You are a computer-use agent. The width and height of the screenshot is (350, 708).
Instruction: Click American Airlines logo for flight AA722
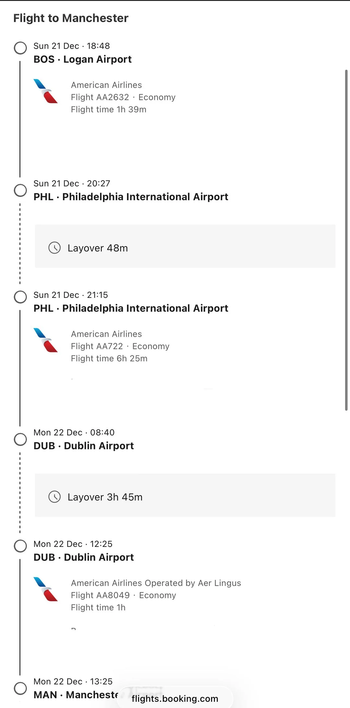[46, 340]
